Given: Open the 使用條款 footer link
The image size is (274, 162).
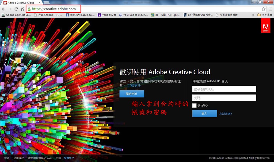Looking at the screenshot, I should pos(19,158).
